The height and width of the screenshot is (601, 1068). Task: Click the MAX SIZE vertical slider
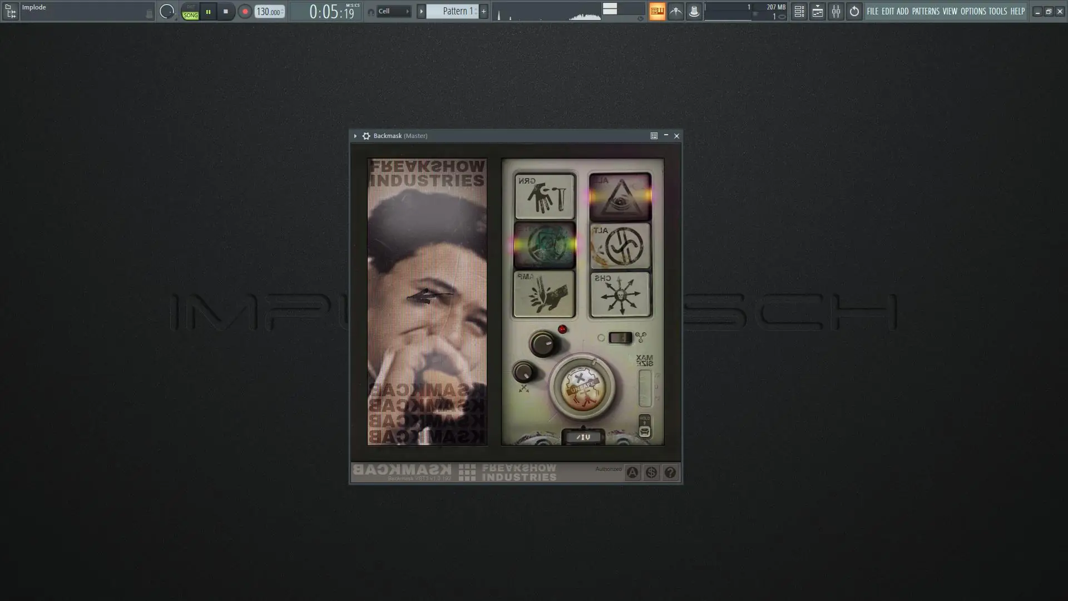tap(644, 388)
